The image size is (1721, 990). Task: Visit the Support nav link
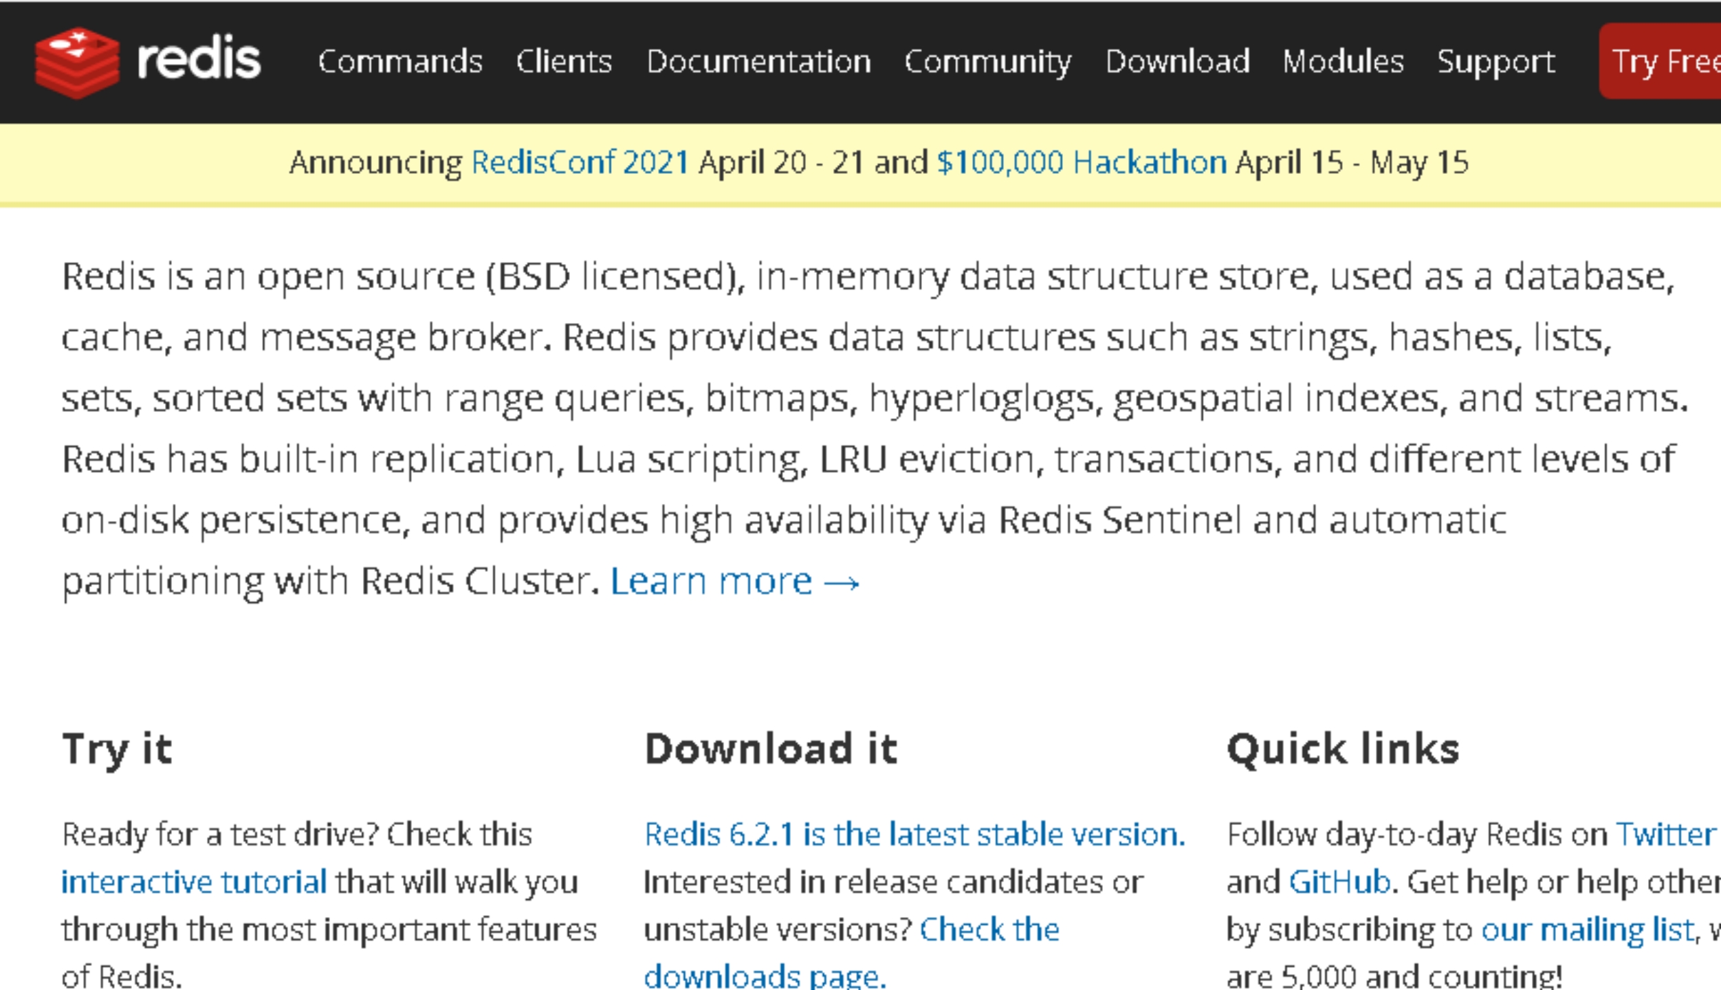pyautogui.click(x=1496, y=63)
